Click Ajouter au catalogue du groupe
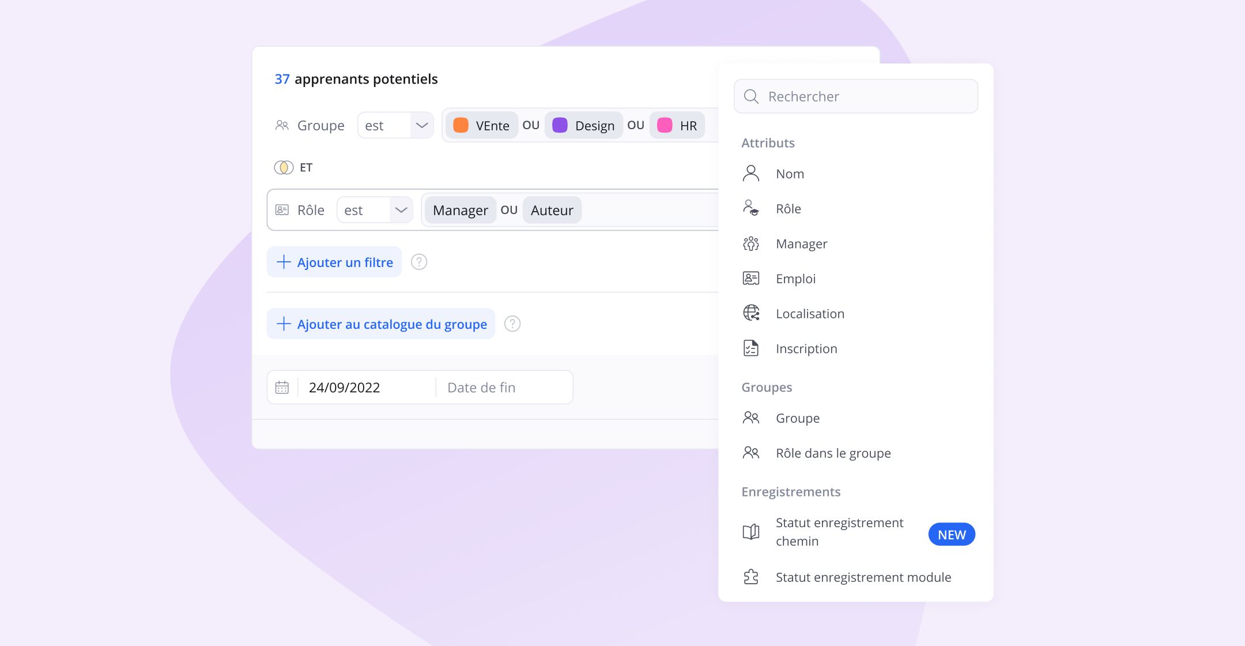 (x=381, y=324)
